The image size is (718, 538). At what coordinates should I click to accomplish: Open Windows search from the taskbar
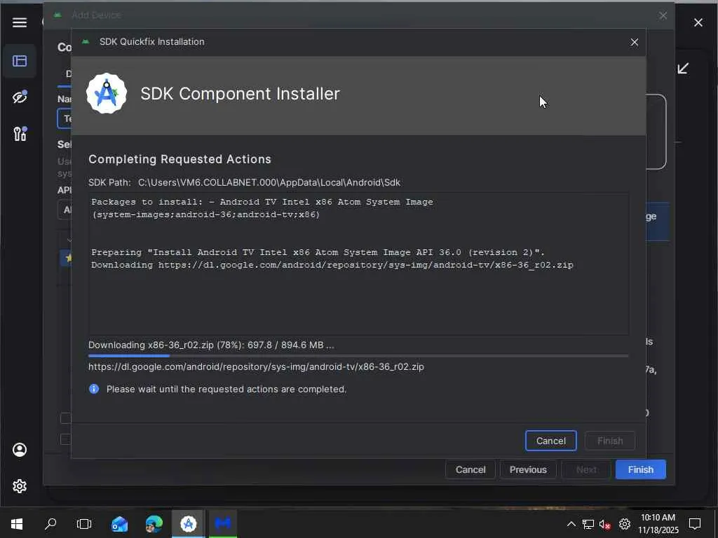(x=50, y=524)
